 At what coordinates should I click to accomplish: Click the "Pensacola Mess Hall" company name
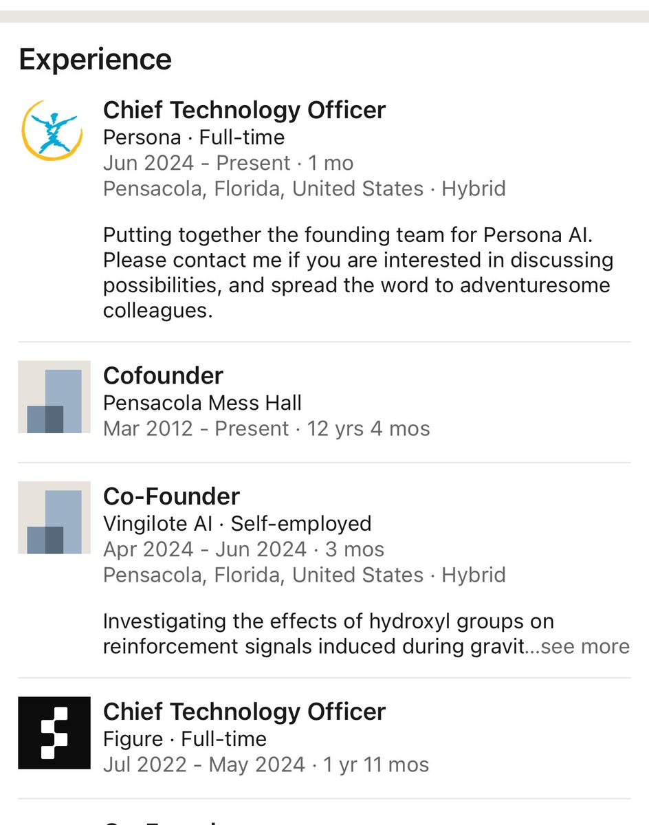pyautogui.click(x=202, y=403)
